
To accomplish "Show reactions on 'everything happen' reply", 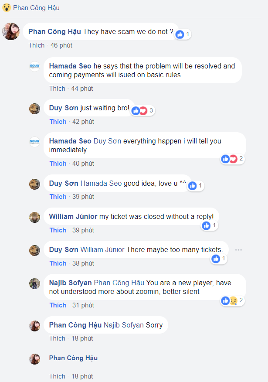I will [232, 159].
